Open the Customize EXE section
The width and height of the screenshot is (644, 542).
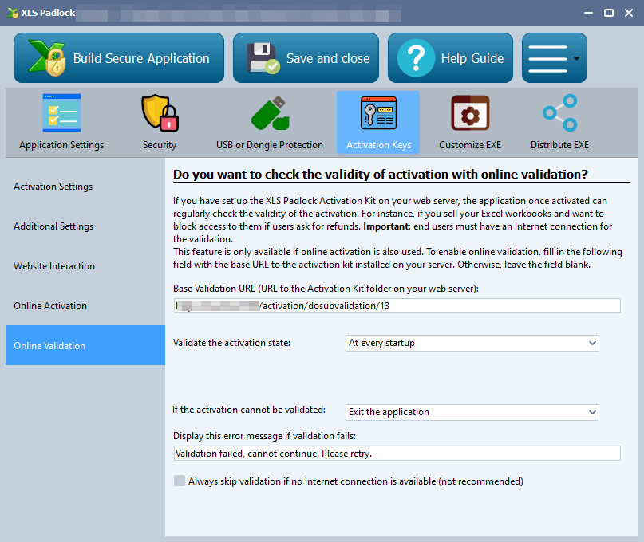click(470, 122)
